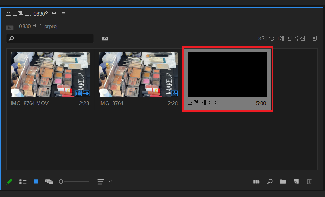325x197 pixels.
Task: Click the 조정 레이어 name label
Action: coord(203,103)
